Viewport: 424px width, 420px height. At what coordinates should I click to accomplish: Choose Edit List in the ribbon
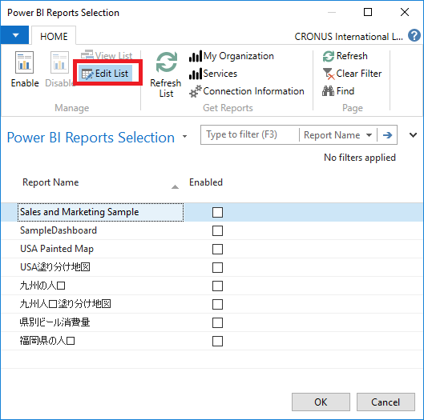107,74
